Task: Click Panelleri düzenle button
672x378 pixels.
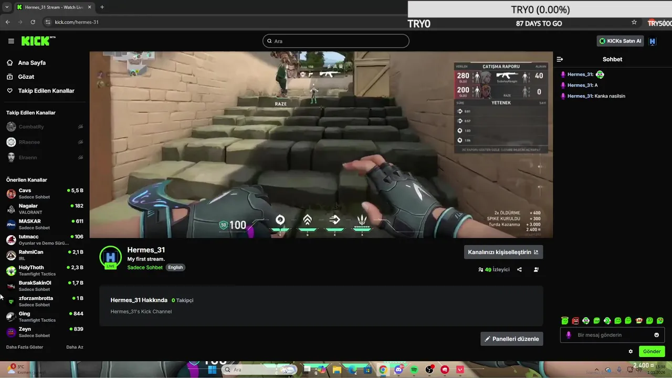Action: tap(512, 339)
